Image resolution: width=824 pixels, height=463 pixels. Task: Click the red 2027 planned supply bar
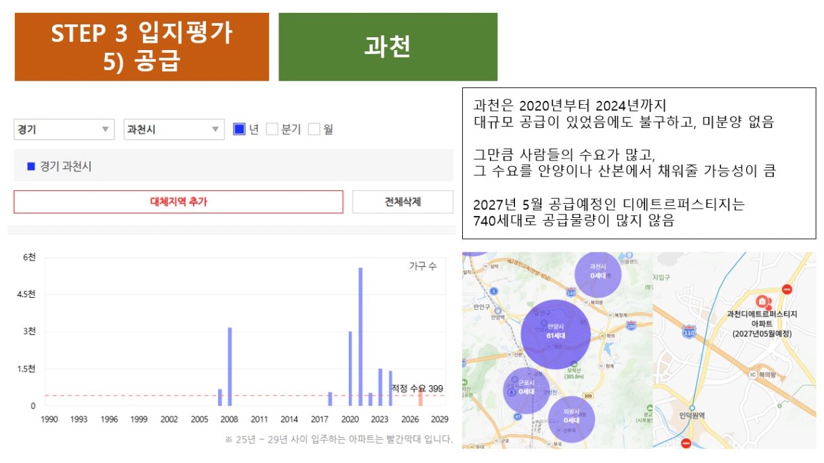tap(420, 398)
